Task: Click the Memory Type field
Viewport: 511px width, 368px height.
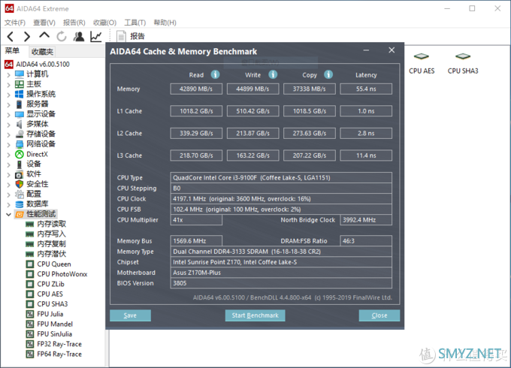Action: [x=281, y=252]
